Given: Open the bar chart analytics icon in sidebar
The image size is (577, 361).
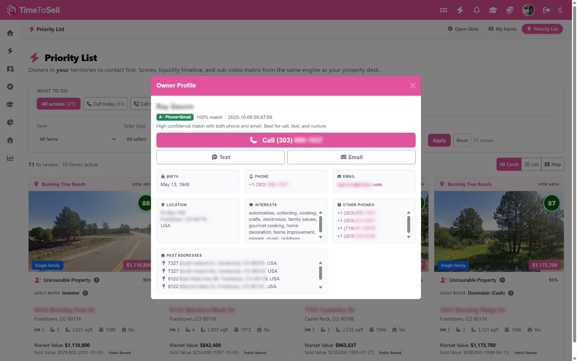Looking at the screenshot, I should [10, 158].
